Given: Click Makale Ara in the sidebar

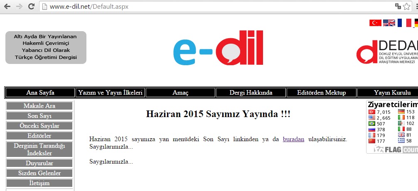Looking at the screenshot, I should 39,106.
